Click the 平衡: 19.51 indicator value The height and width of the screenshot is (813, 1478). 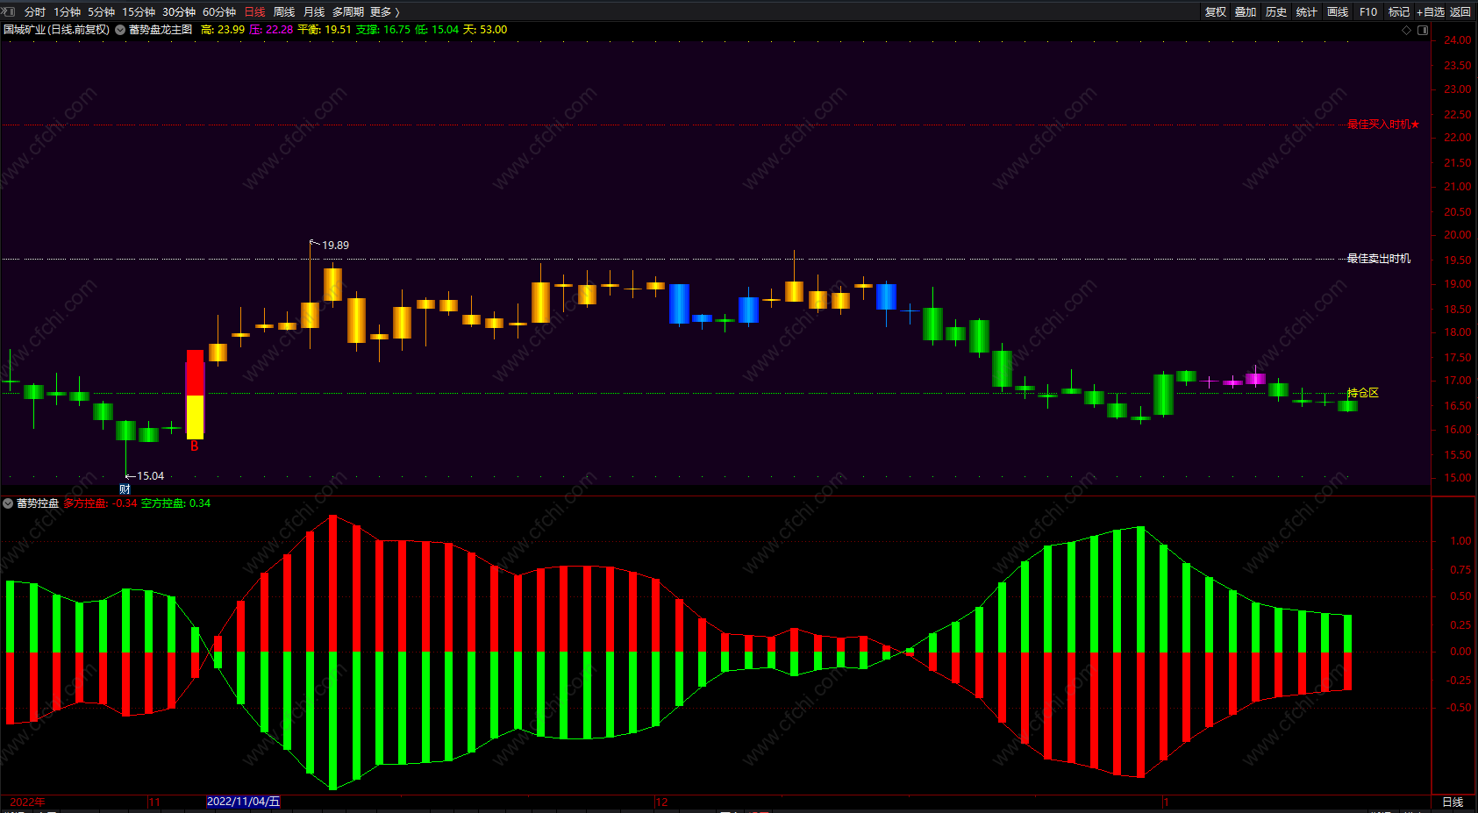pyautogui.click(x=325, y=30)
